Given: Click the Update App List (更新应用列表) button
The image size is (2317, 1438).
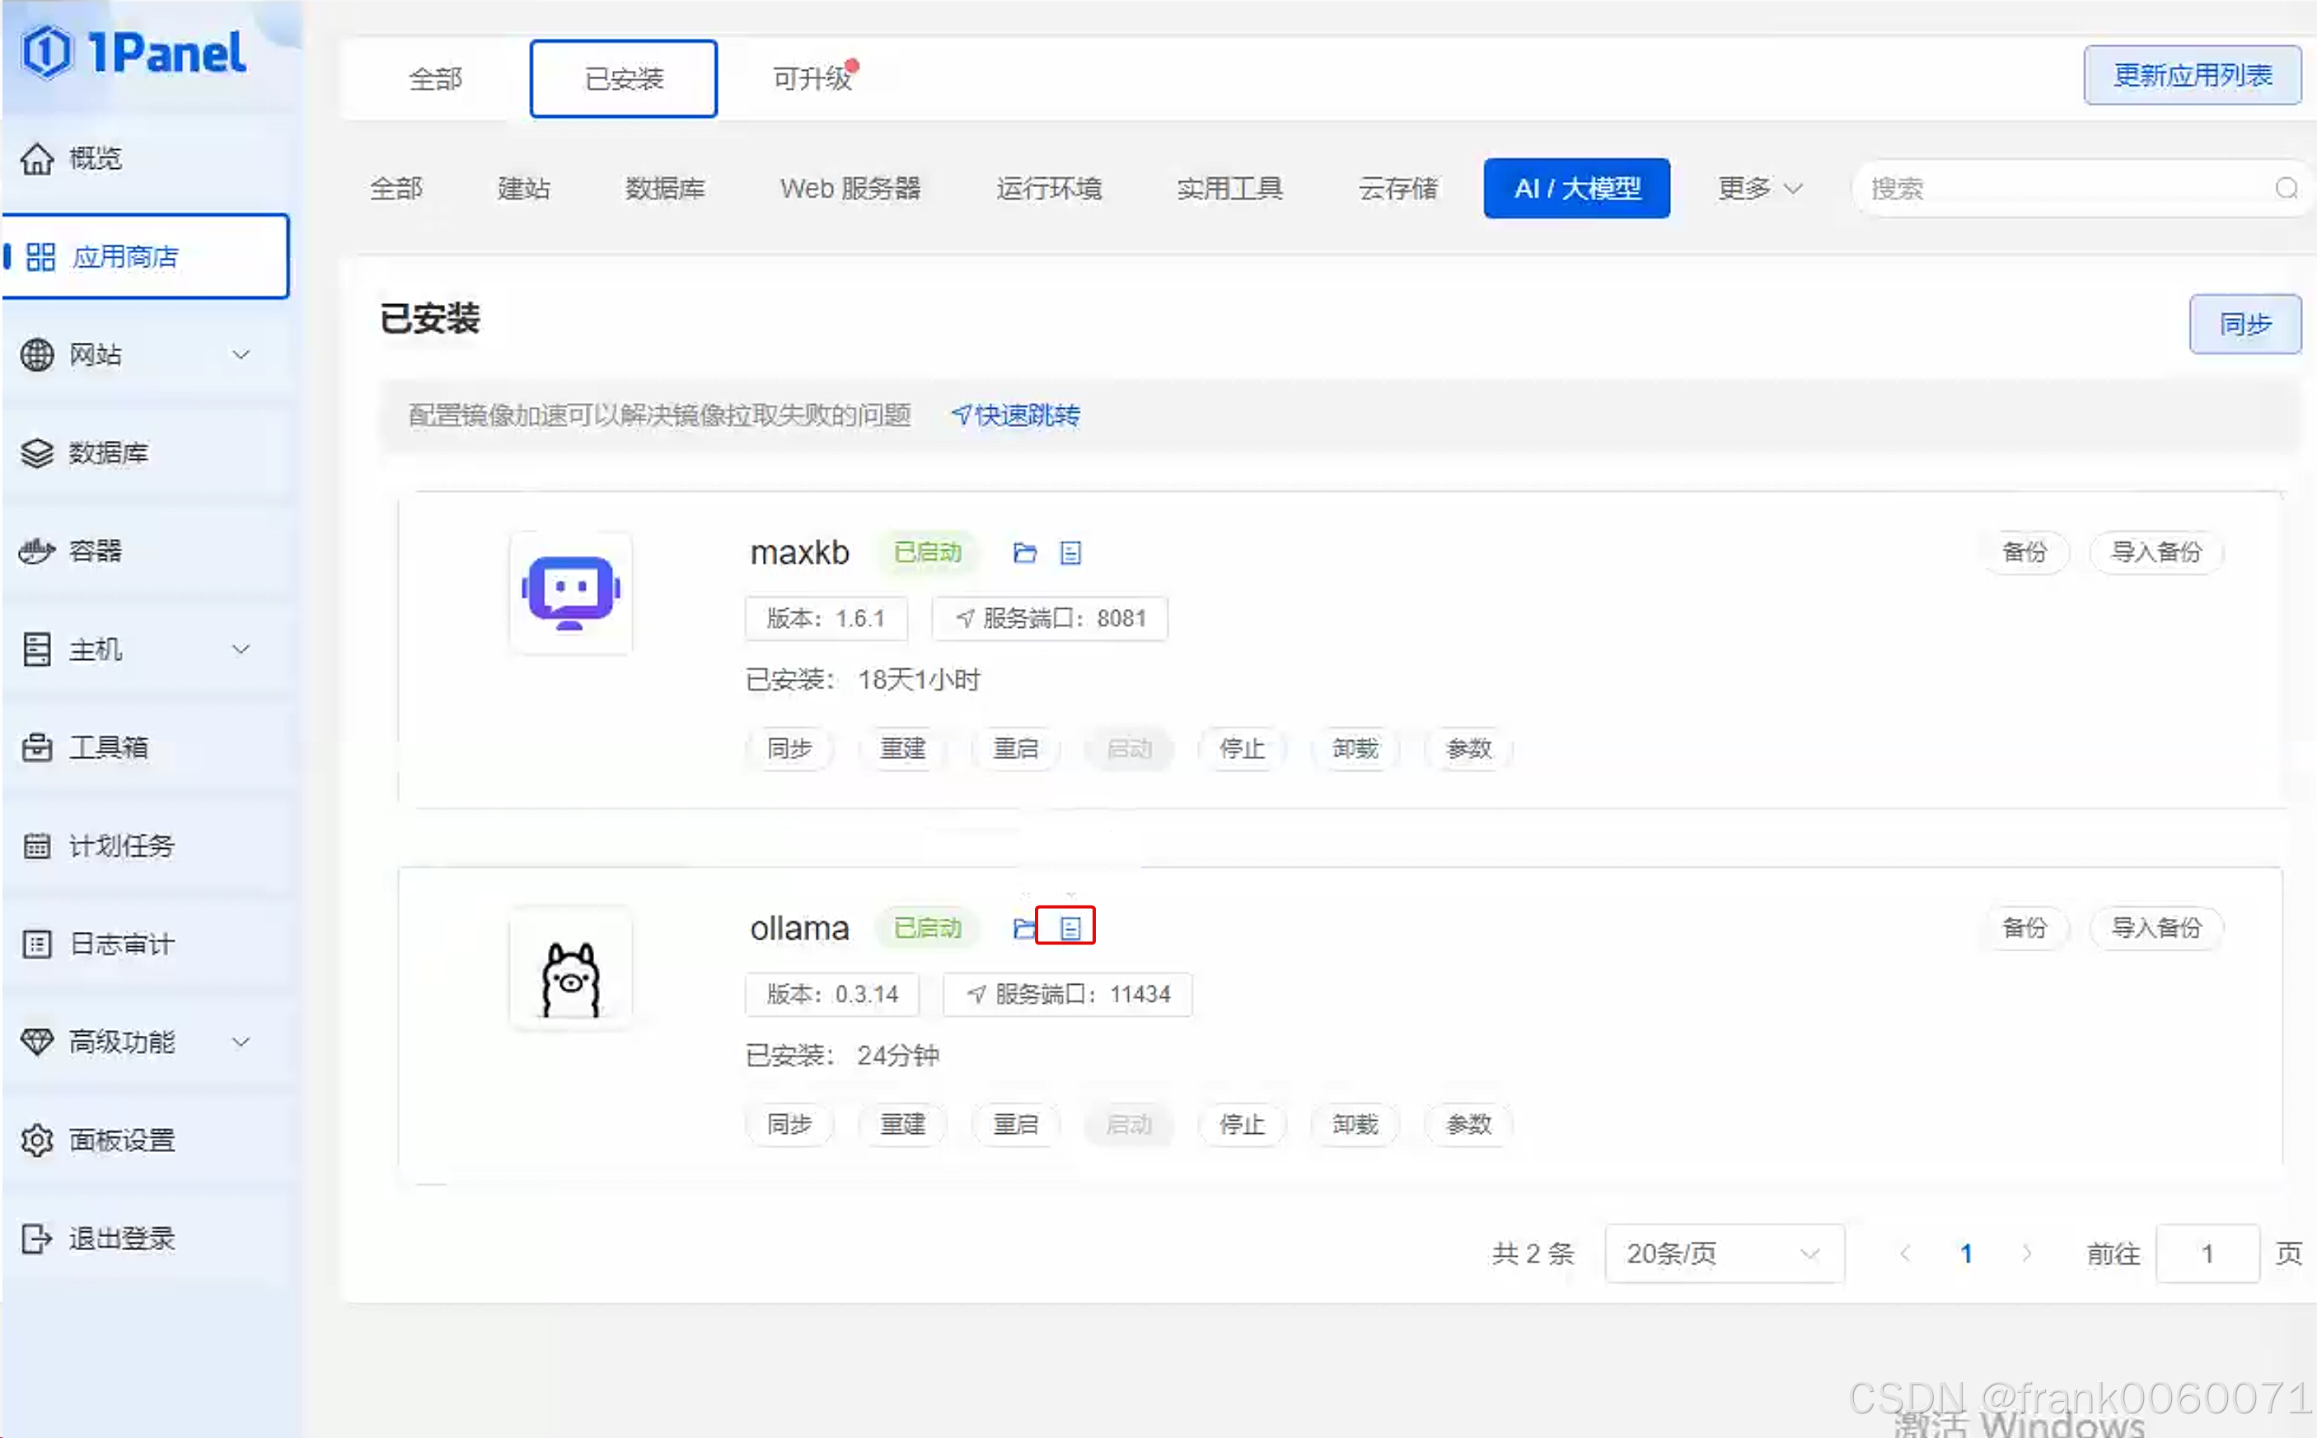Looking at the screenshot, I should point(2192,74).
